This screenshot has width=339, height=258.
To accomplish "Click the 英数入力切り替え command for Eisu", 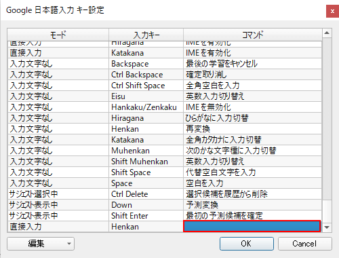I will [x=252, y=96].
